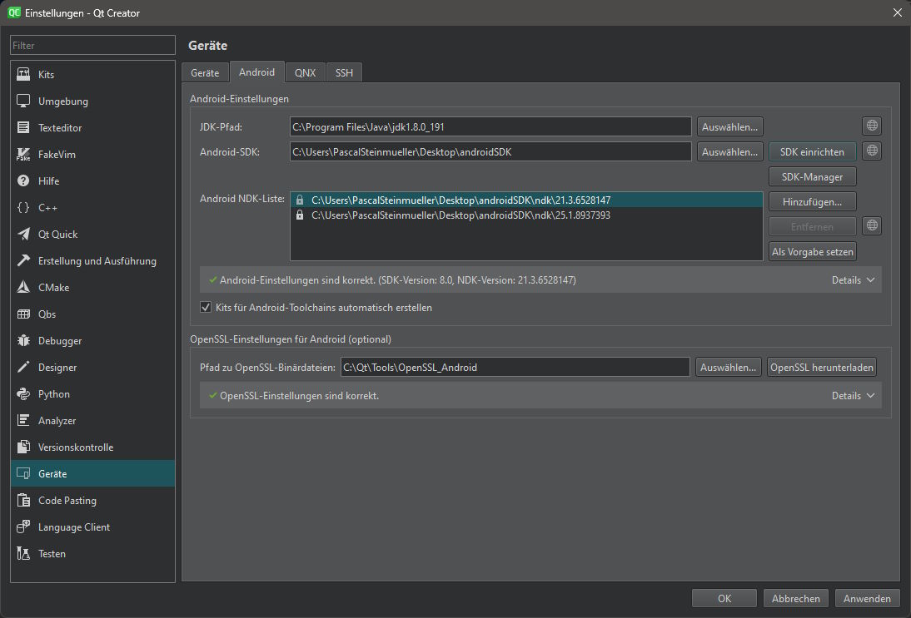Open the Testen flask icon
911x618 pixels.
coord(23,554)
